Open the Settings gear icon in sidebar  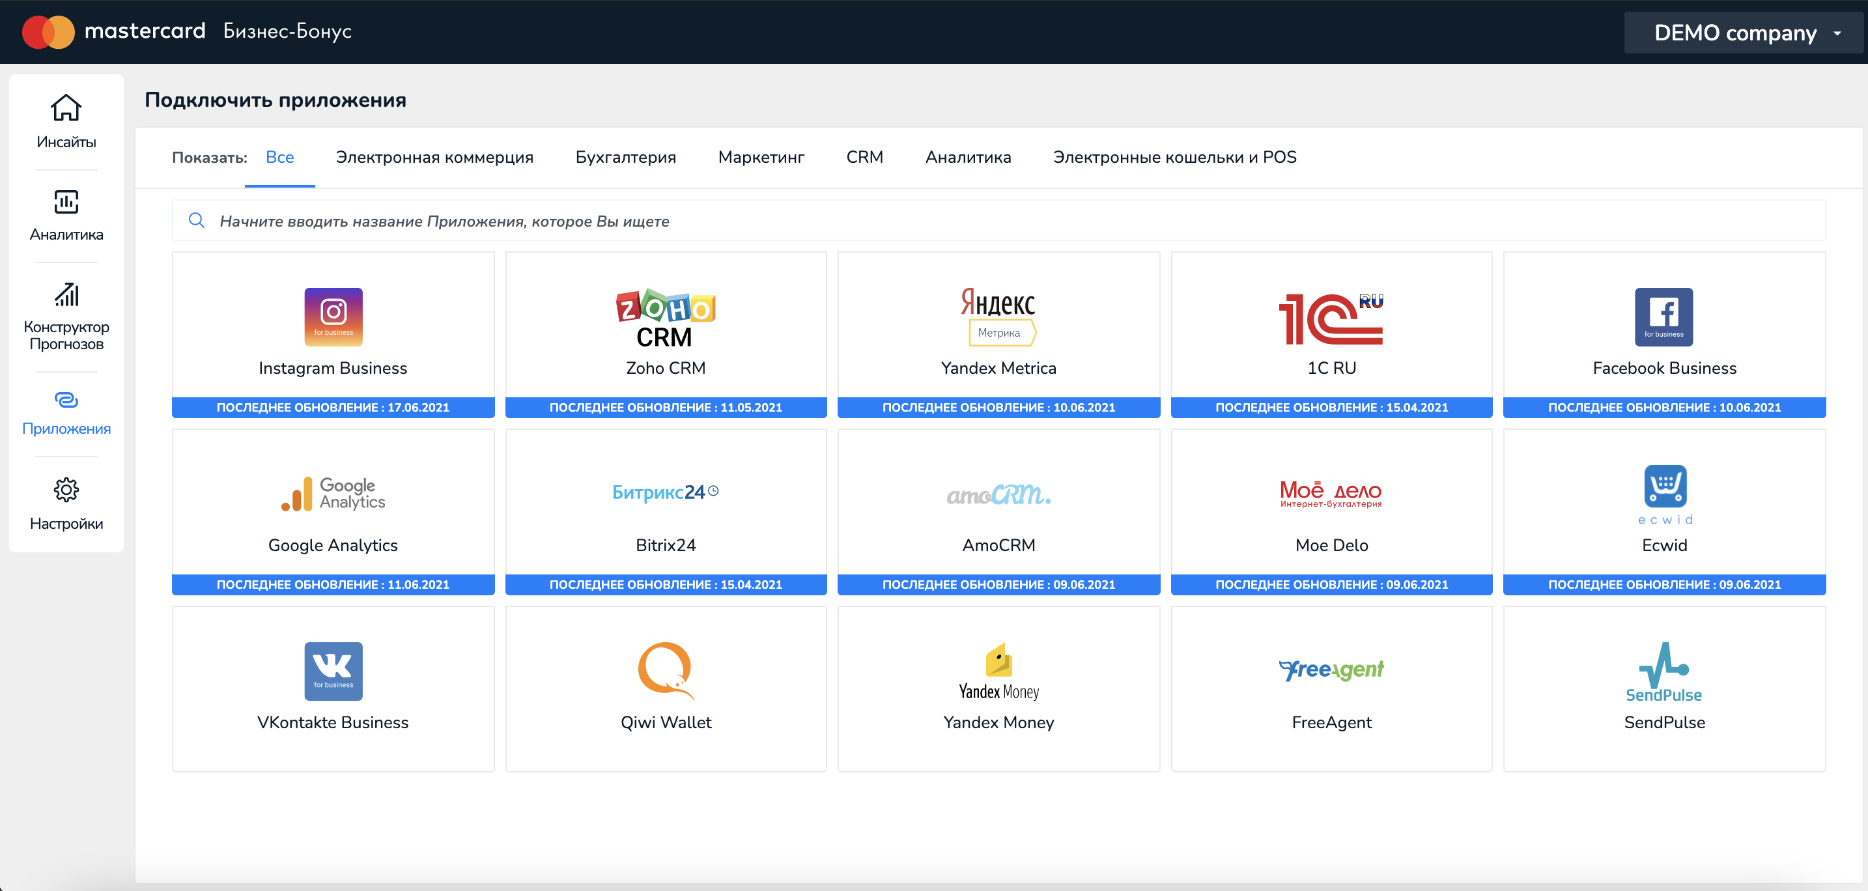(x=66, y=490)
